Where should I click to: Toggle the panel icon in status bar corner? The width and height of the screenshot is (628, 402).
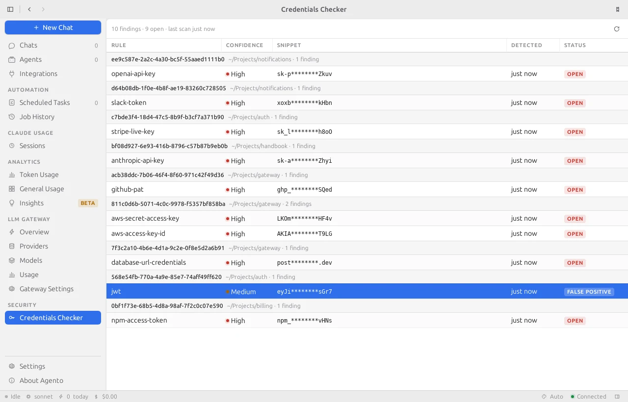(617, 397)
